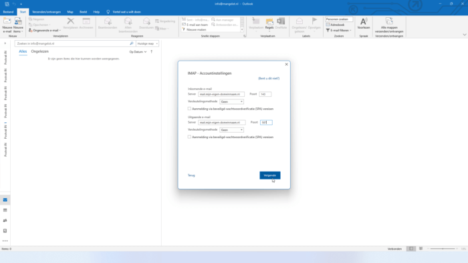The height and width of the screenshot is (263, 468).
Task: Expand the Snelle stappen gallery
Action: (242, 30)
